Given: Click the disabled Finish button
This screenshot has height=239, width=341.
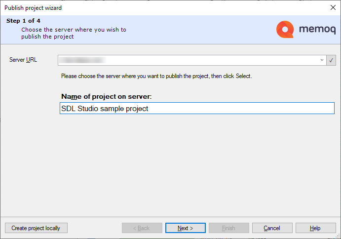Looking at the screenshot, I should [x=228, y=228].
